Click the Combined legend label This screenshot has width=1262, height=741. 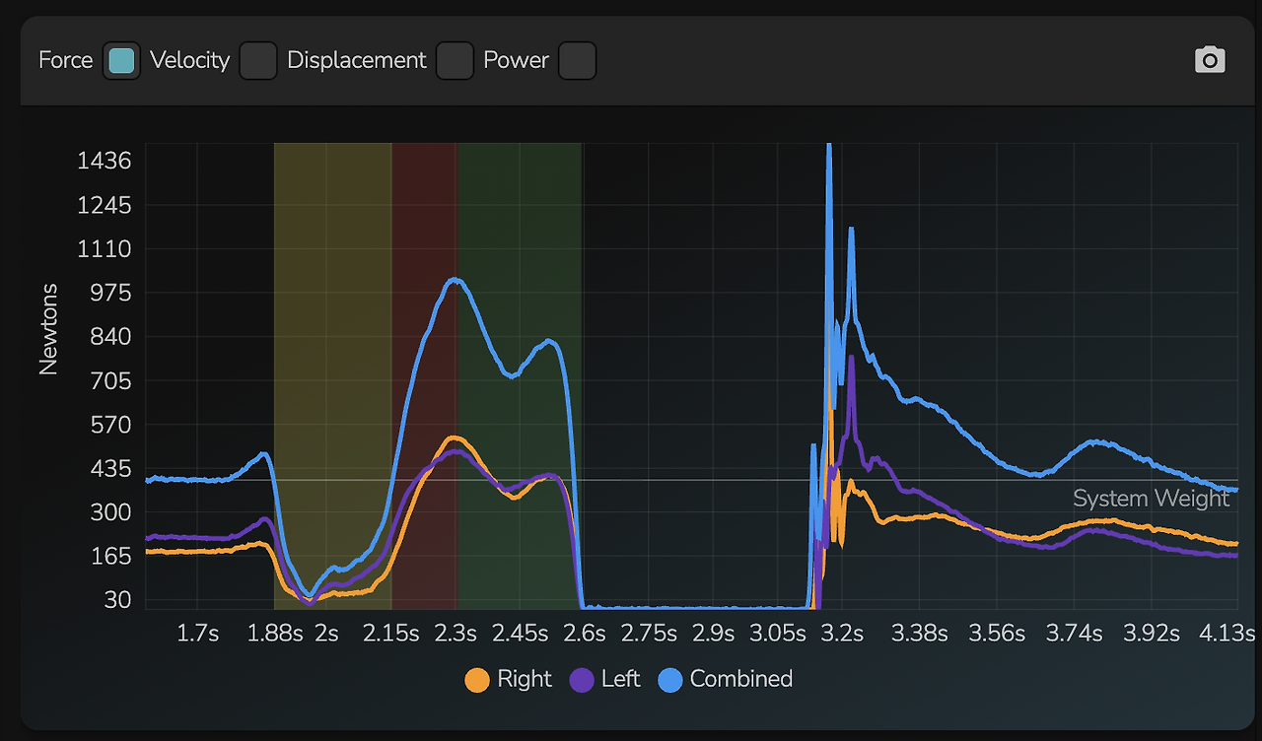(741, 679)
